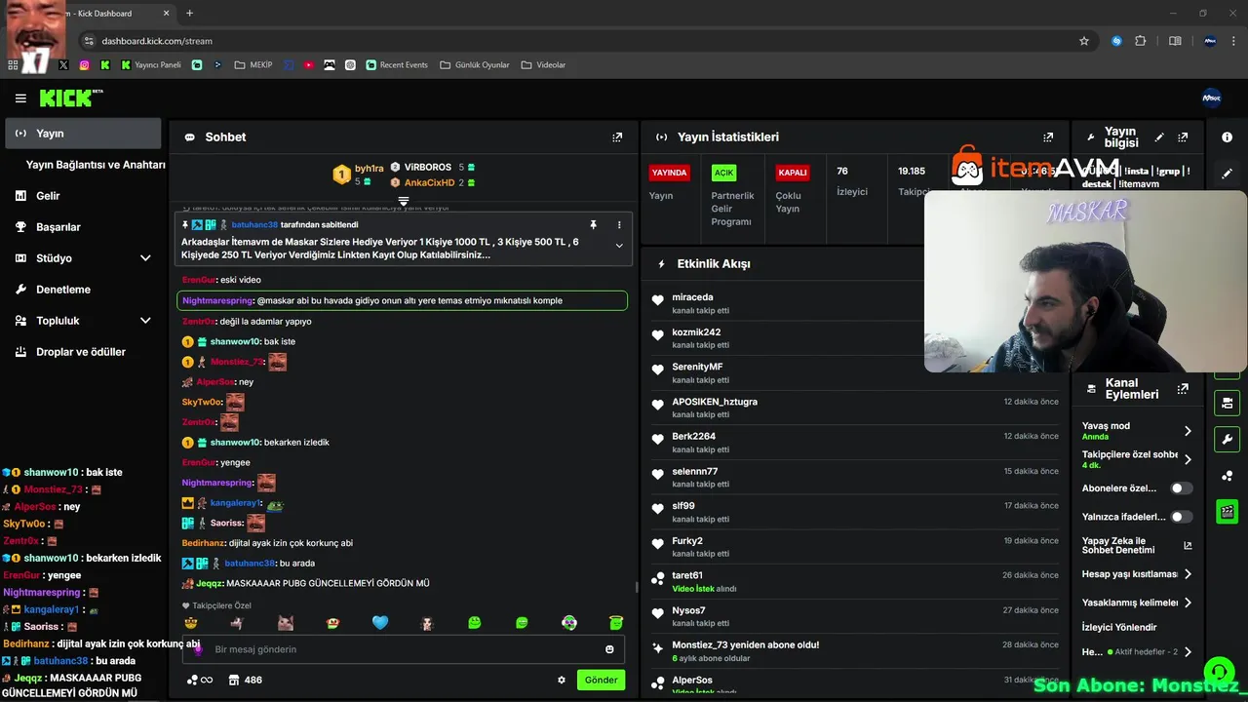Open the wrench tool in right sidebar
This screenshot has width=1248, height=702.
click(x=1228, y=439)
